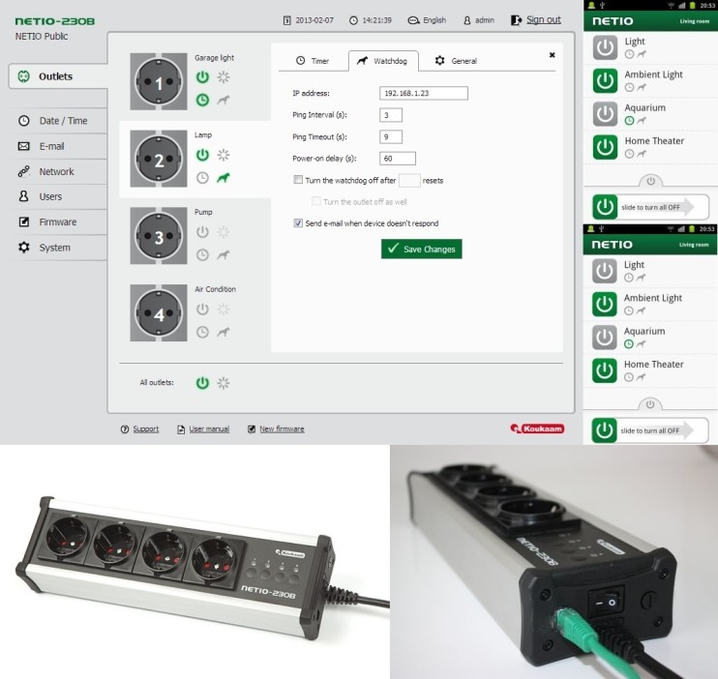Open the General tab
This screenshot has height=679, width=718.
coord(455,61)
